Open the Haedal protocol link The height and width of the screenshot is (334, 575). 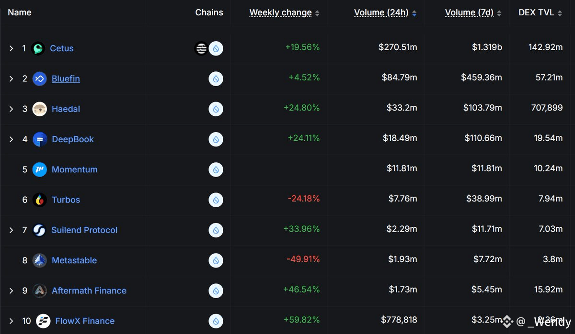click(66, 109)
